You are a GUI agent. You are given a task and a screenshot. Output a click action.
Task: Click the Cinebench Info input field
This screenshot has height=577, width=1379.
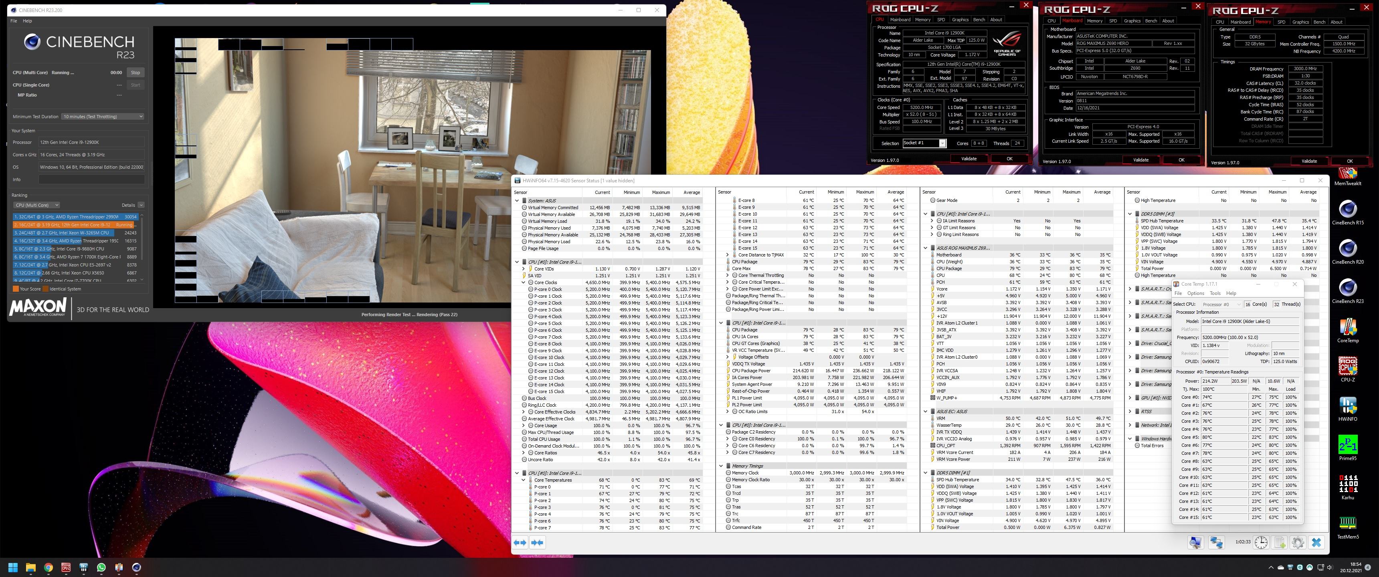[91, 179]
